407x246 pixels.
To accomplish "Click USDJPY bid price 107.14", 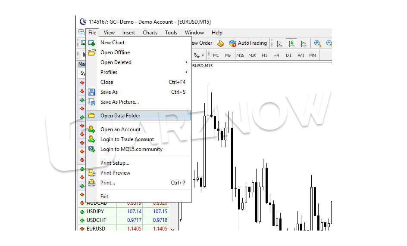I will click(134, 212).
